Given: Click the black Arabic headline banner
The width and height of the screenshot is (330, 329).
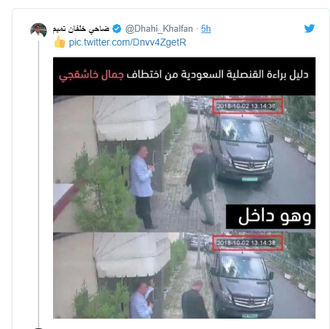Looking at the screenshot, I should [184, 76].
